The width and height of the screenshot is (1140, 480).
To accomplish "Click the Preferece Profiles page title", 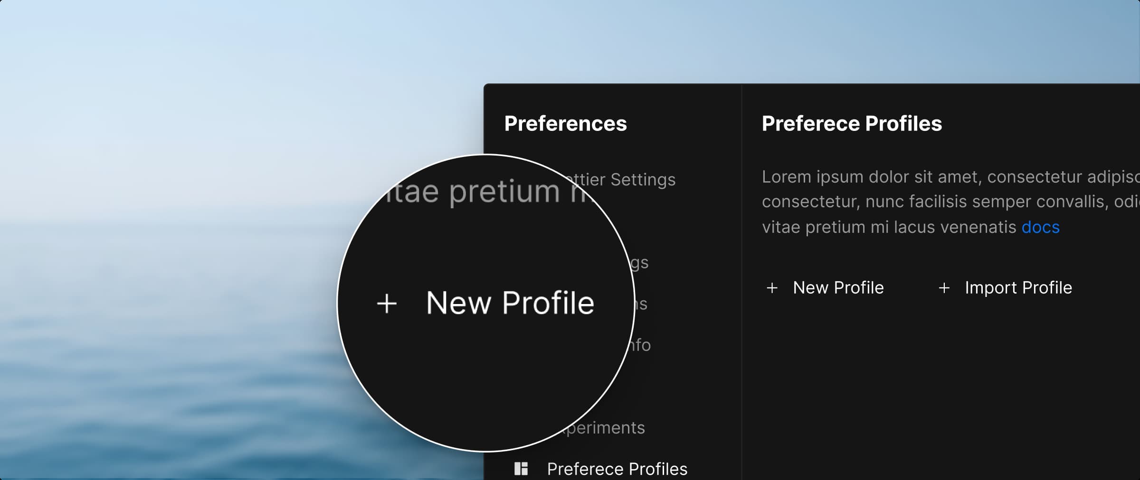I will click(x=852, y=124).
